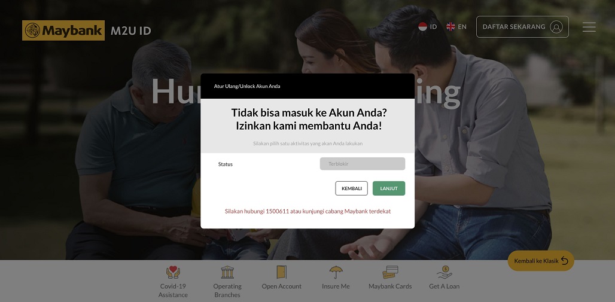This screenshot has height=302, width=615.
Task: Switch language to English flag EN
Action: pos(456,27)
